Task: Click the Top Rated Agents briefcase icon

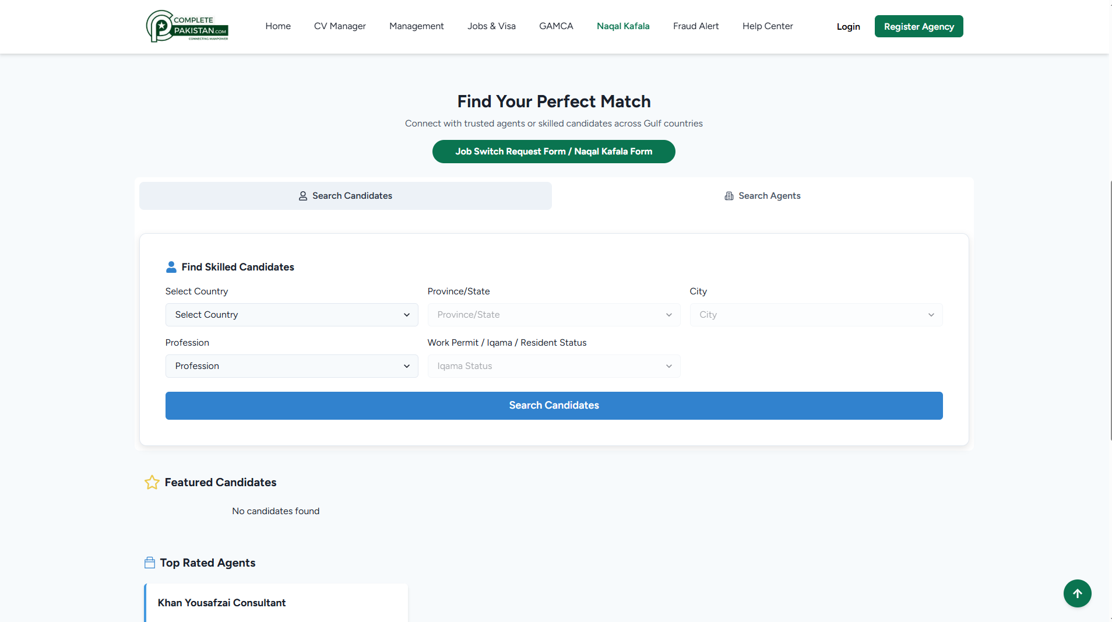Action: tap(150, 563)
